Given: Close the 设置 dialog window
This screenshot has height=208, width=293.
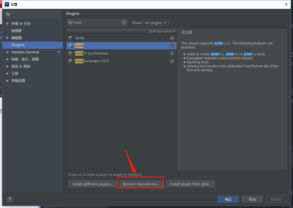Looking at the screenshot, I should (286, 4).
